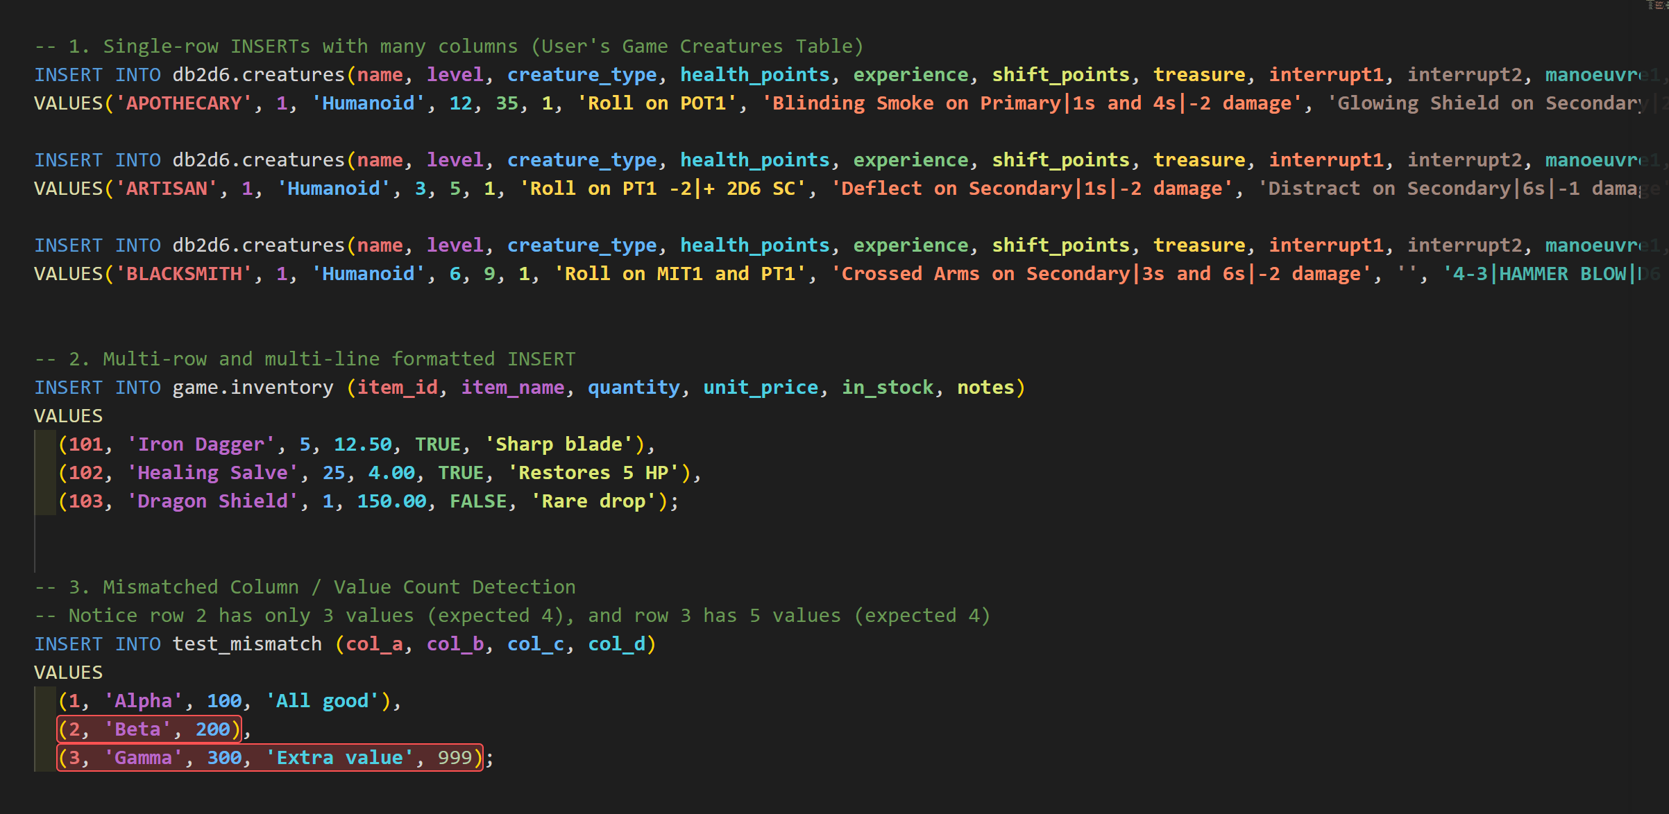Click the col_a column name
Screen dimensions: 1669x814
coord(374,644)
